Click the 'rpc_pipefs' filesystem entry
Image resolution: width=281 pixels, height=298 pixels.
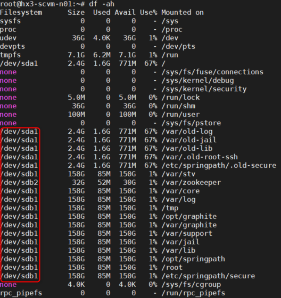21,293
